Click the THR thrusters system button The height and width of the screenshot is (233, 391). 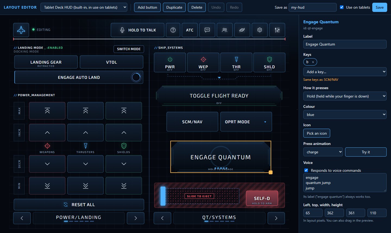point(236,63)
